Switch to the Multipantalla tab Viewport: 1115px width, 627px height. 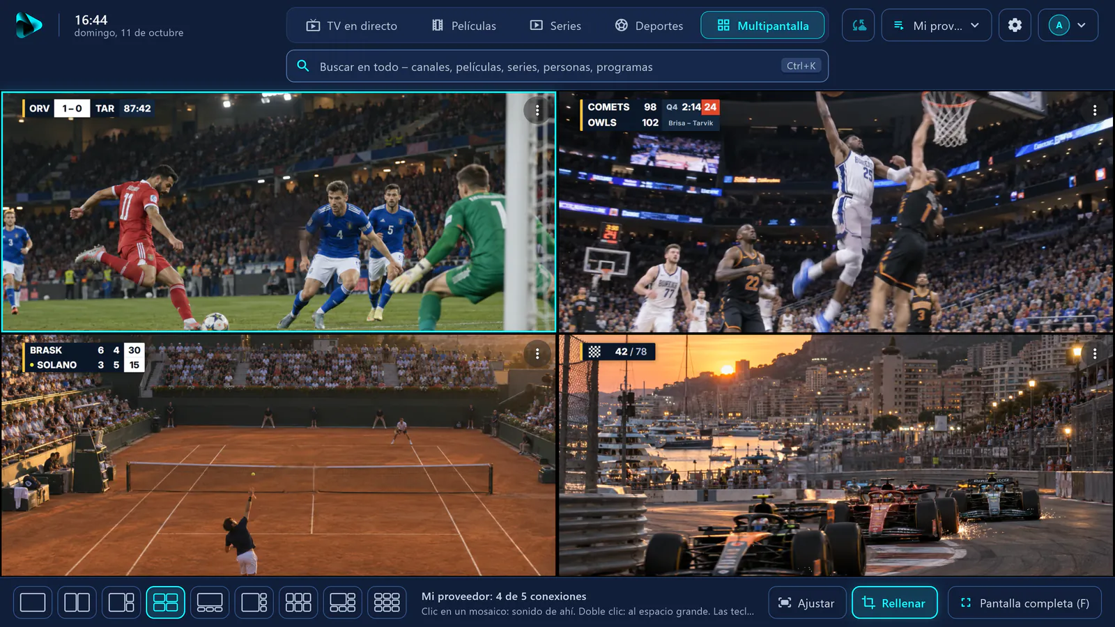pos(762,26)
